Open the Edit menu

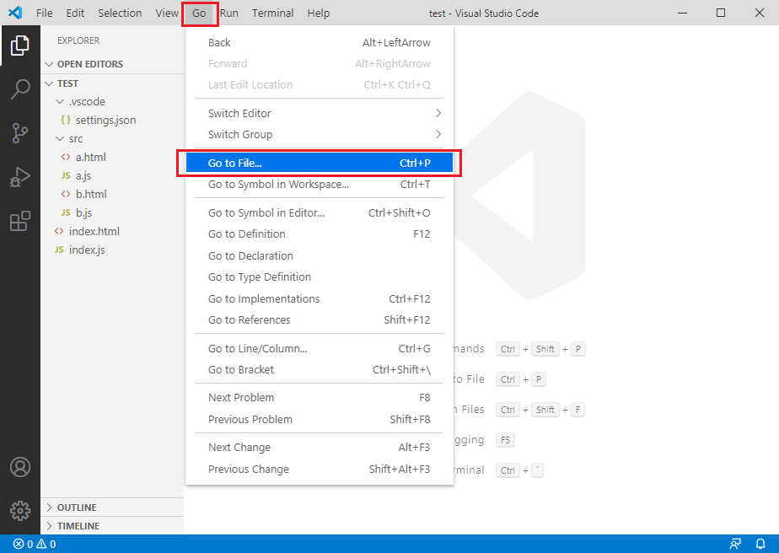pyautogui.click(x=75, y=13)
